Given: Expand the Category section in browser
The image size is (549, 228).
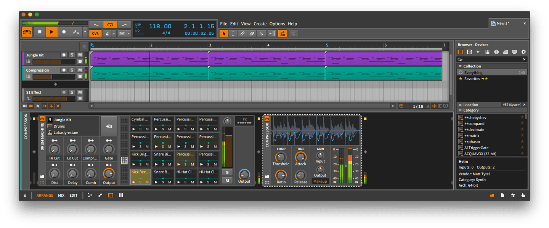Looking at the screenshot, I should [x=492, y=110].
